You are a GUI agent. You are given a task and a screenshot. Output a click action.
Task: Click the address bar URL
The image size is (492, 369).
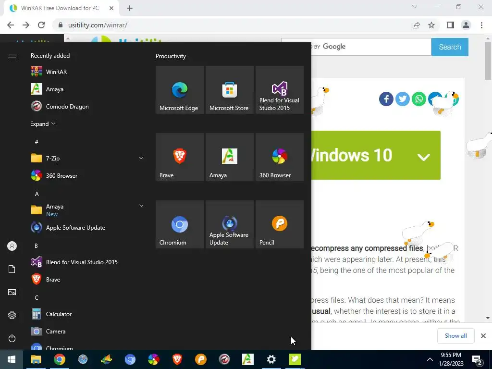[x=98, y=25]
